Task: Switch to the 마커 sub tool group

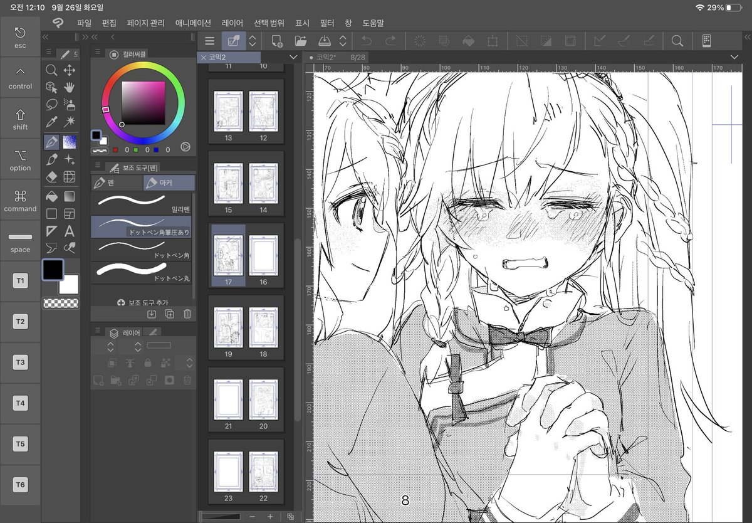Action: 169,182
